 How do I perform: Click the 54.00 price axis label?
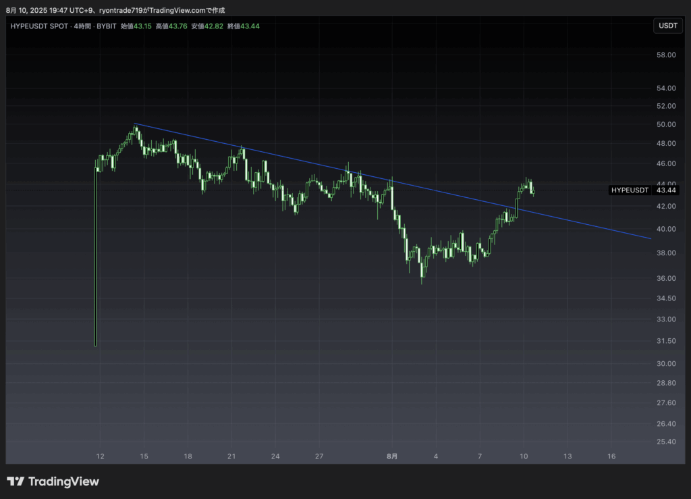pyautogui.click(x=666, y=88)
